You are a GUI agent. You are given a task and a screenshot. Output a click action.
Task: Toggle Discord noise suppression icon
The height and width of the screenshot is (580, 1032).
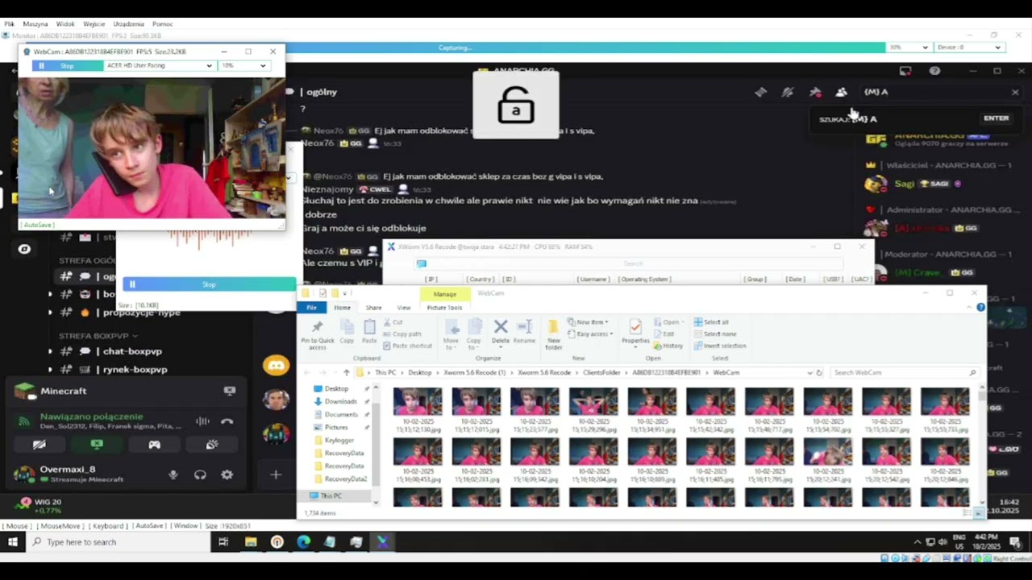pyautogui.click(x=202, y=421)
